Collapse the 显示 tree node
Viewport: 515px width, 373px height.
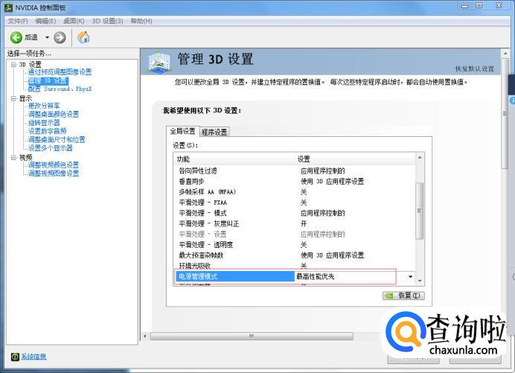pyautogui.click(x=14, y=98)
